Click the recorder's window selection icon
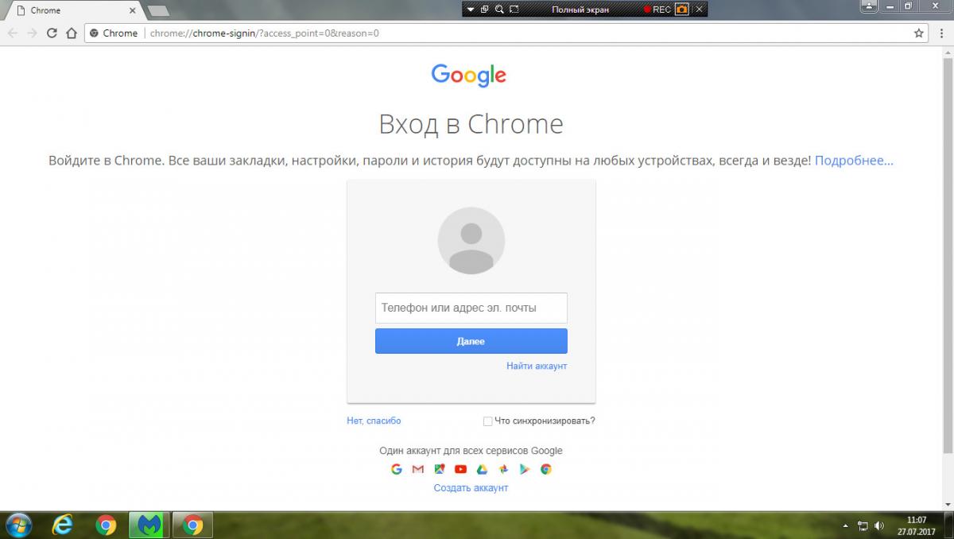Viewport: 954px width, 539px height. click(484, 10)
